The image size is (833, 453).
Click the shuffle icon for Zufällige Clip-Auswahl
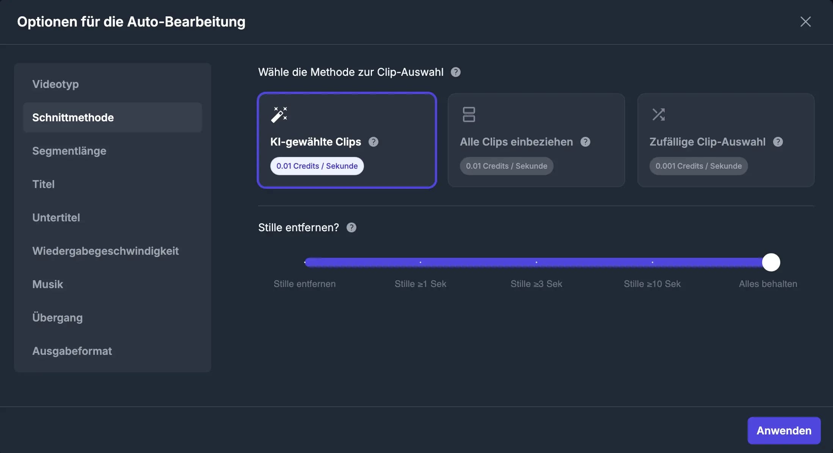click(x=659, y=114)
